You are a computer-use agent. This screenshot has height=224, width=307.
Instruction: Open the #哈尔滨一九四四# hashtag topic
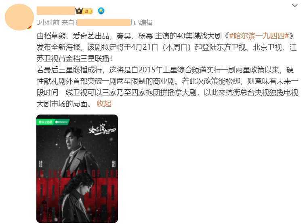[x=259, y=36]
